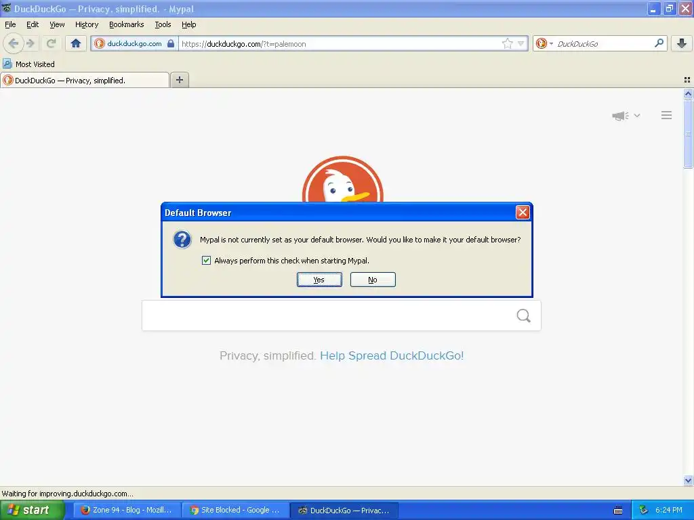Reload the current page
Image resolution: width=694 pixels, height=520 pixels.
point(51,43)
